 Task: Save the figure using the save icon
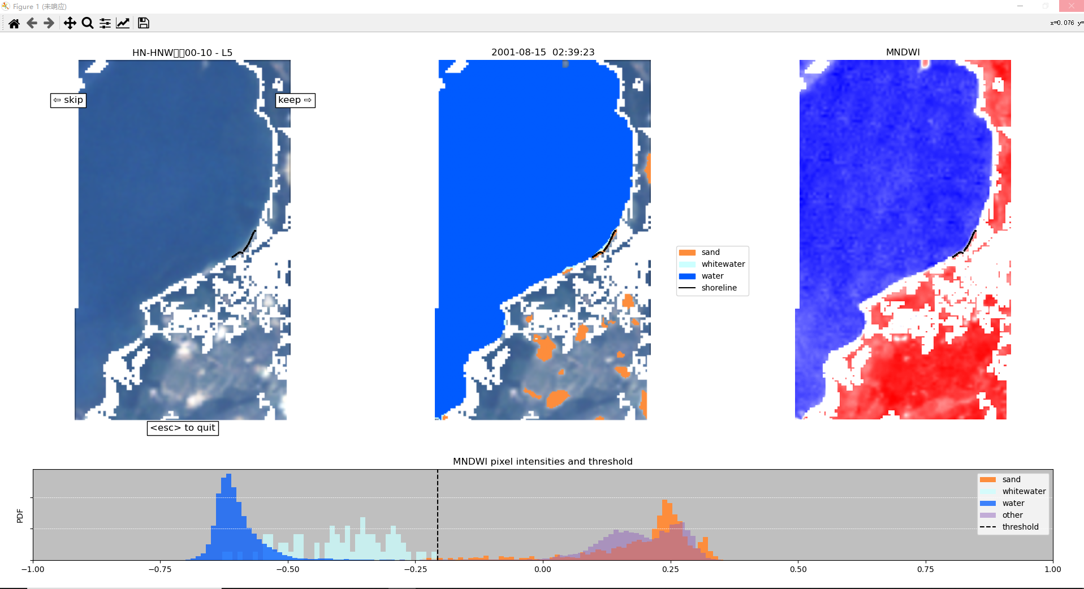click(143, 23)
